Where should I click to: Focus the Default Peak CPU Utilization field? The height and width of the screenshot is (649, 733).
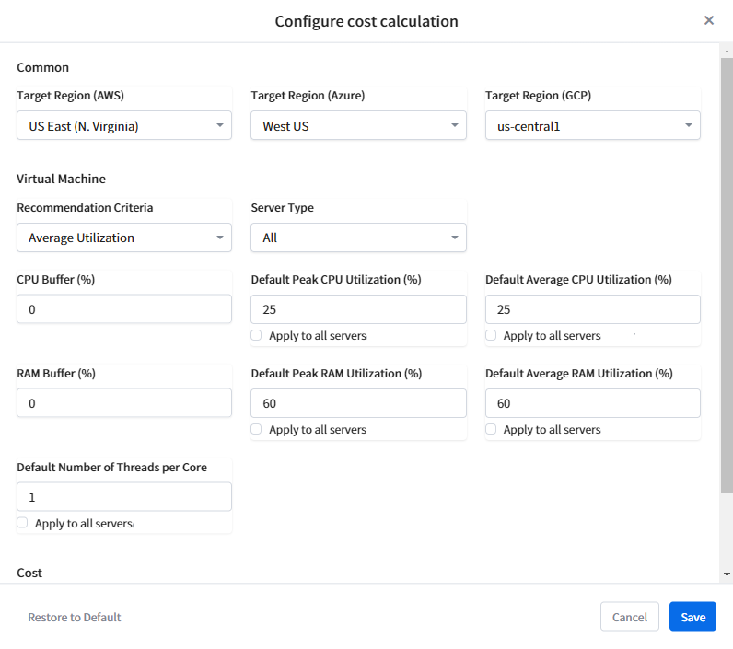click(358, 309)
